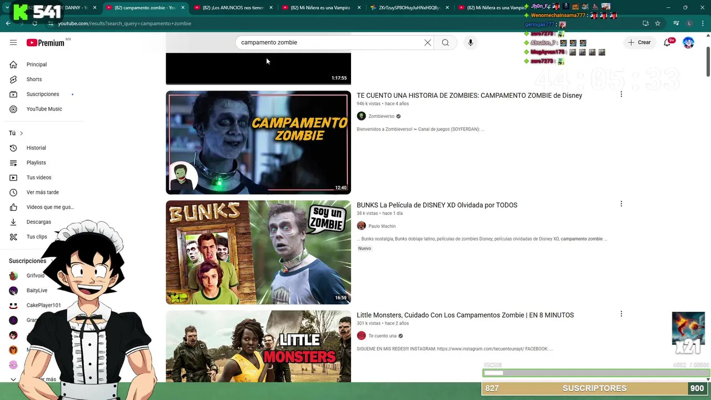Viewport: 711px width, 400px height.
Task: Open the Little Monsters Campamentos Zombie title
Action: click(x=465, y=315)
